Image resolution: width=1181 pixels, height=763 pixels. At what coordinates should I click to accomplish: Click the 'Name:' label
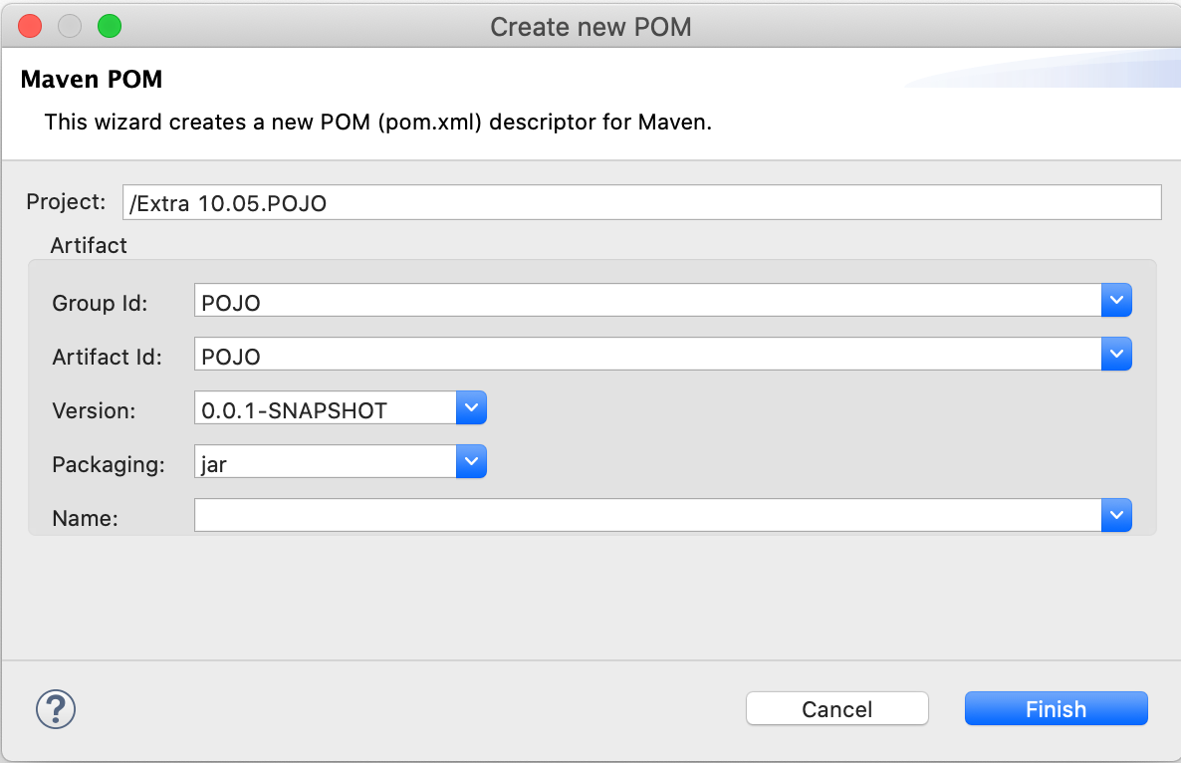tap(85, 518)
